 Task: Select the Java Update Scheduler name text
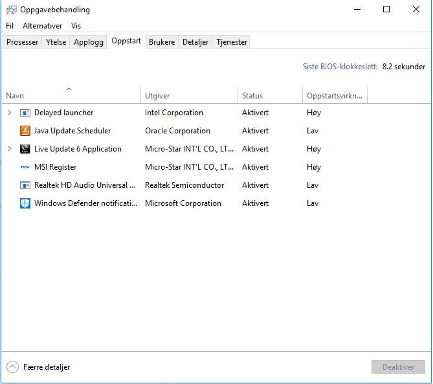[x=72, y=131]
